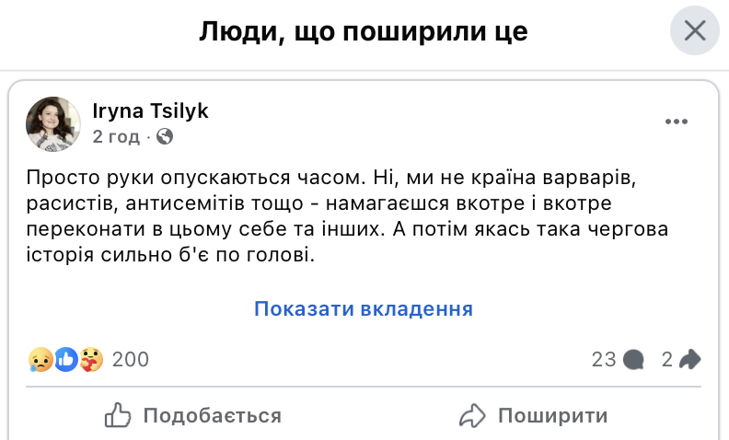Screen dimensions: 729x440
Task: Click the sad crying reaction emoji
Action: [x=40, y=359]
